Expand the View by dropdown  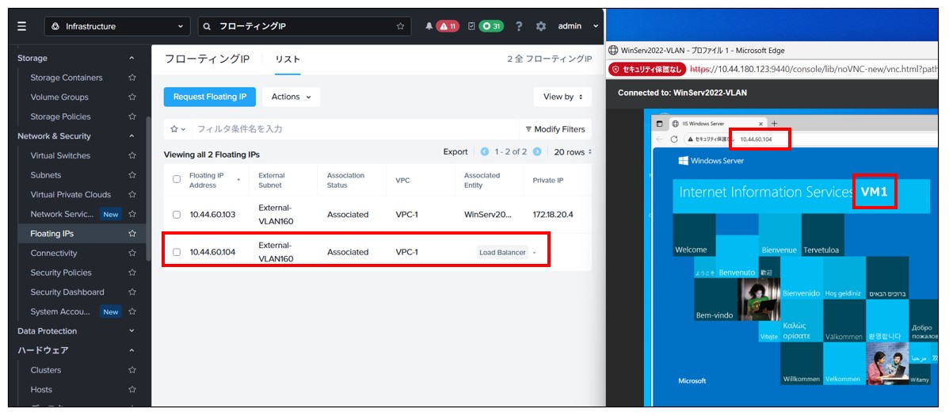[562, 97]
